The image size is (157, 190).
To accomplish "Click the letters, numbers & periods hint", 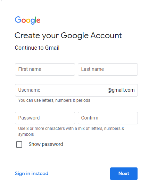I will pyautogui.click(x=54, y=100).
